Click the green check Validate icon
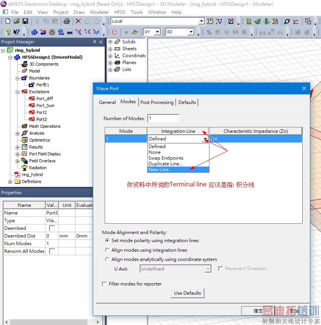Viewport: 321px width, 325px height. 258,21
